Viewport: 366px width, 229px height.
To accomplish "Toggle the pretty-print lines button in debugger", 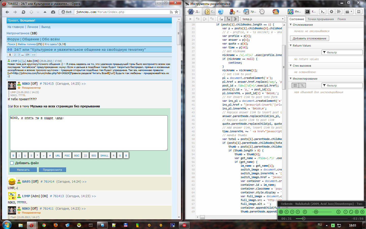I will tap(235, 19).
